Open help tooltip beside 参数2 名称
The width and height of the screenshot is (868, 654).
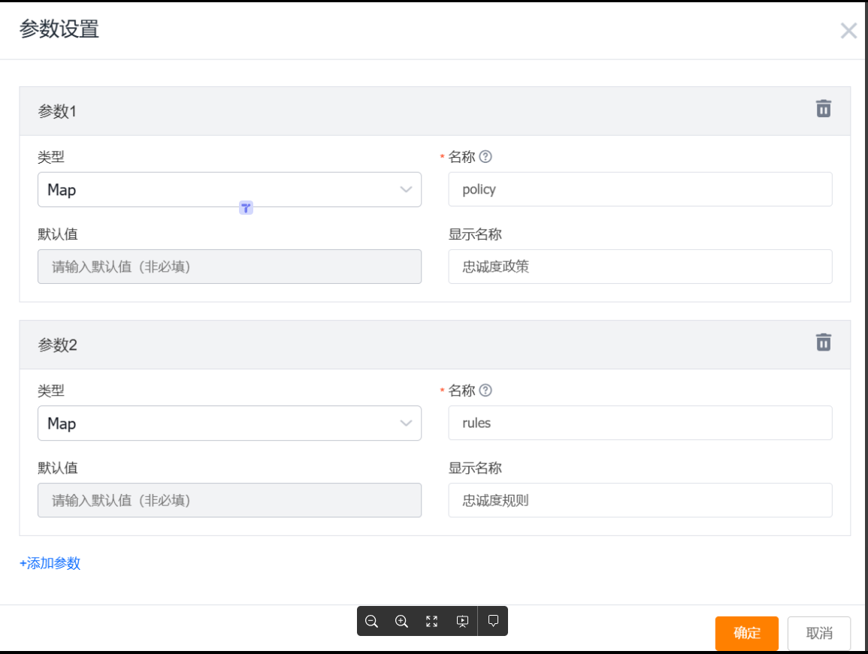[485, 390]
